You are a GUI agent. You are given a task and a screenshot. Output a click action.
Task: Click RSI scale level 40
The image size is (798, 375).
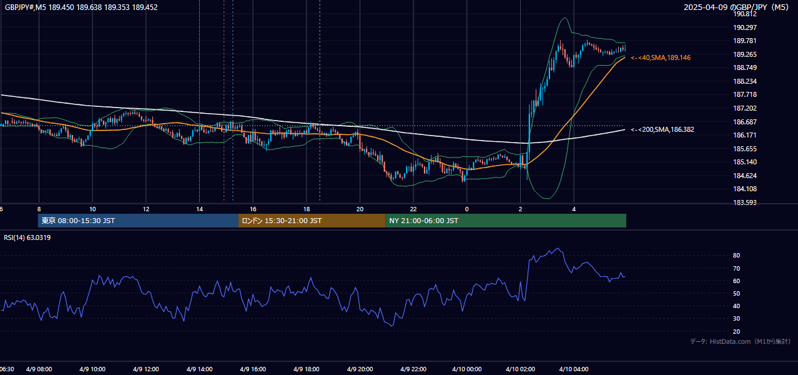pos(737,306)
